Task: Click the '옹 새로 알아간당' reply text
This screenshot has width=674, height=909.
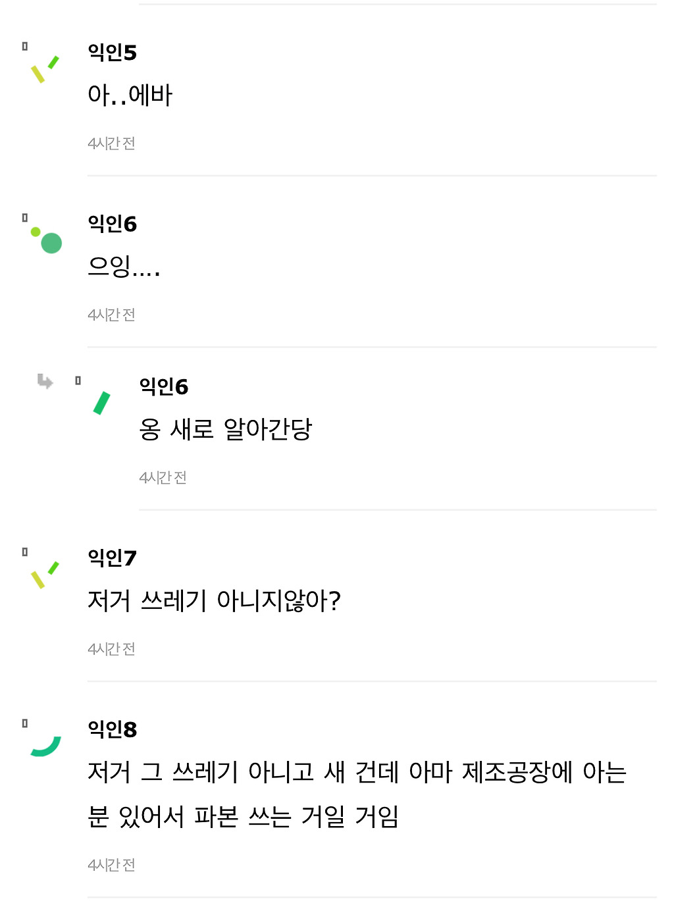Action: [x=225, y=429]
